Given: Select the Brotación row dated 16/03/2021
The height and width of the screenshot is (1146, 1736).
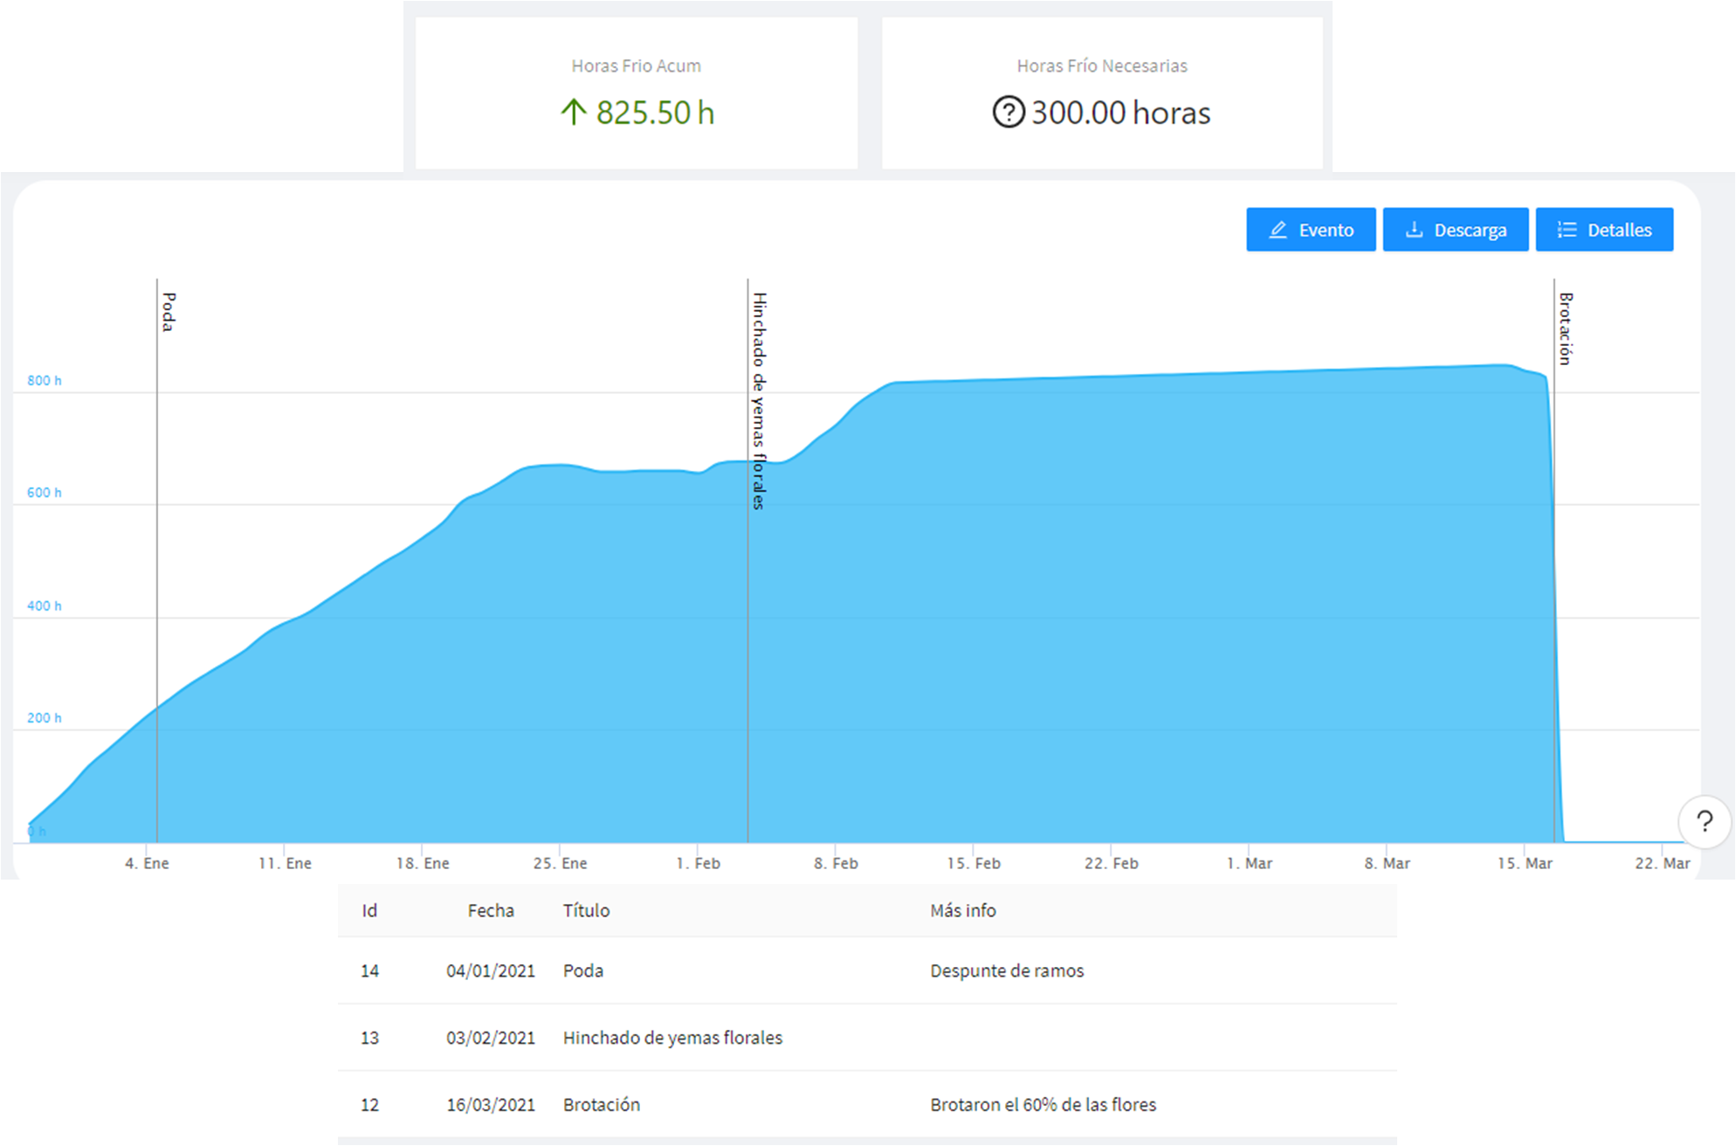Looking at the screenshot, I should click(601, 1104).
